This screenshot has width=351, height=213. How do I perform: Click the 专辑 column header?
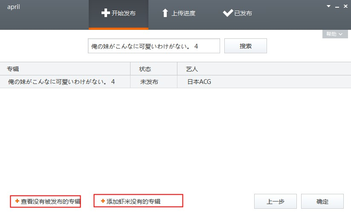click(65, 69)
